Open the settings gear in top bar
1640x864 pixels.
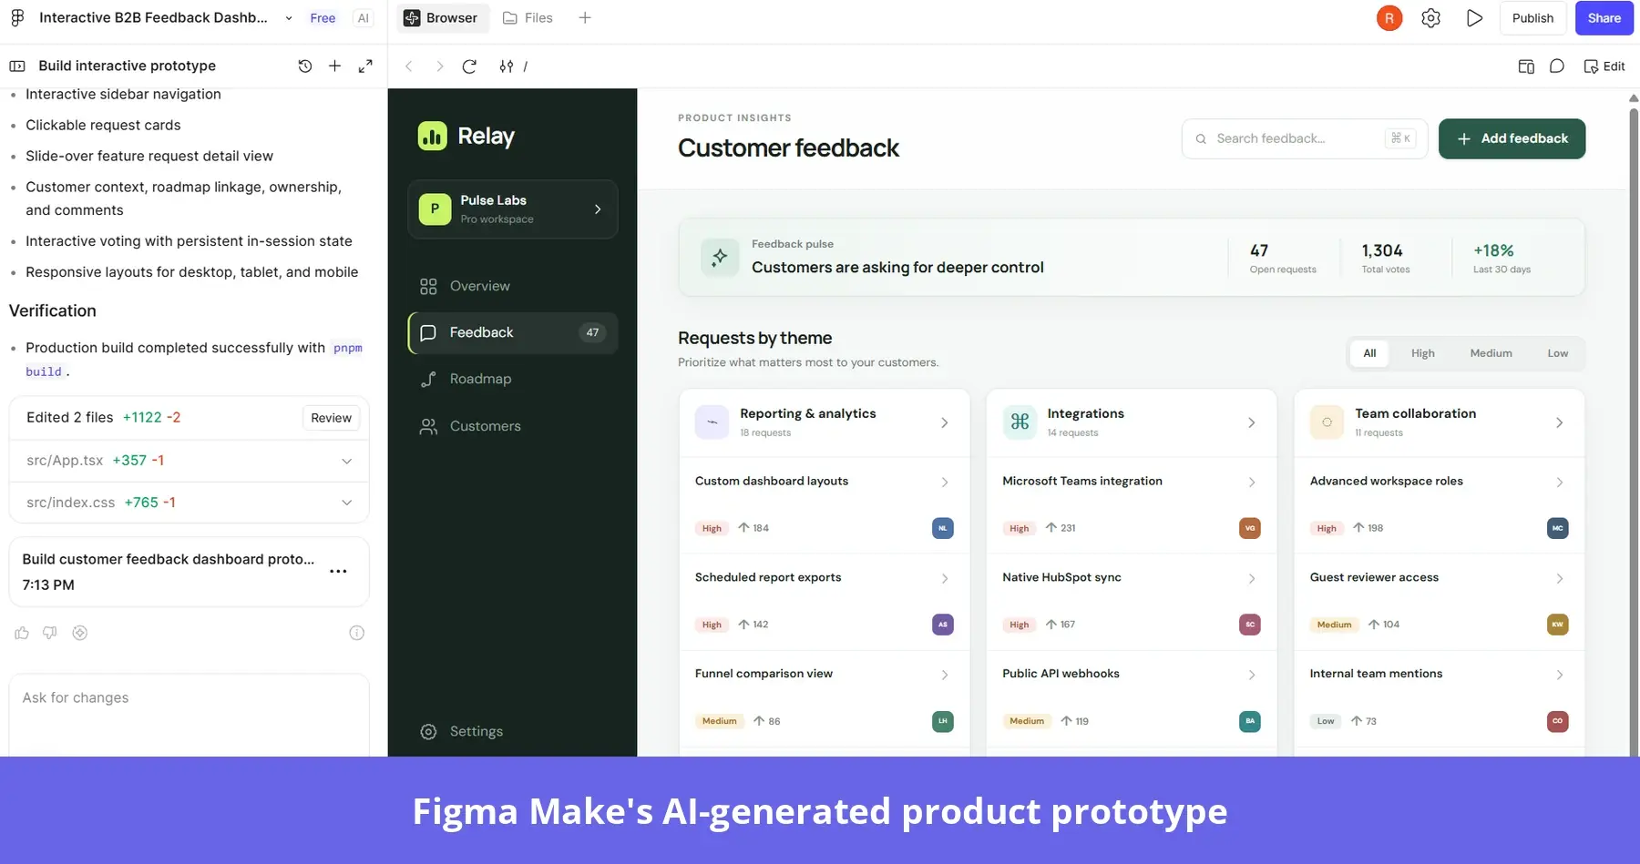1431,18
